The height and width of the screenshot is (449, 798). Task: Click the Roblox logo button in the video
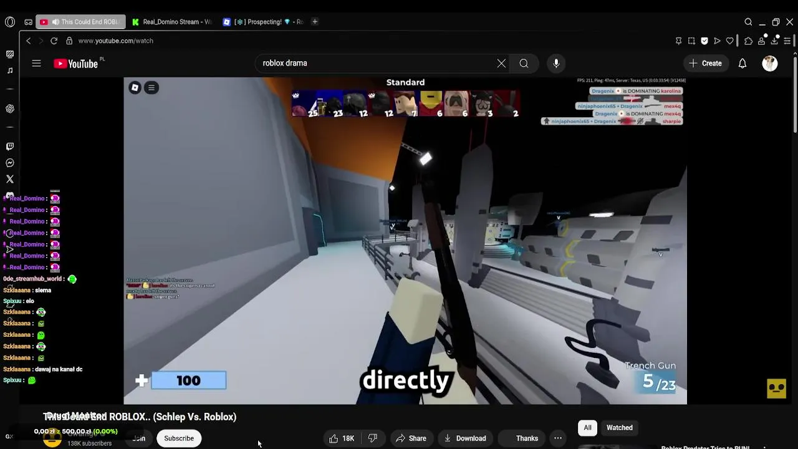point(135,87)
